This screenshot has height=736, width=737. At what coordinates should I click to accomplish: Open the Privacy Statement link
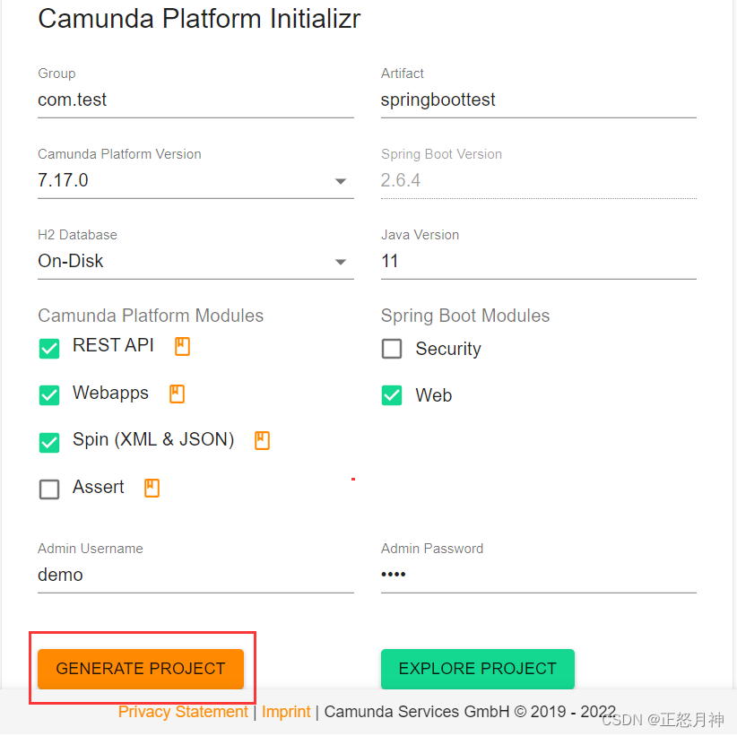click(x=183, y=711)
